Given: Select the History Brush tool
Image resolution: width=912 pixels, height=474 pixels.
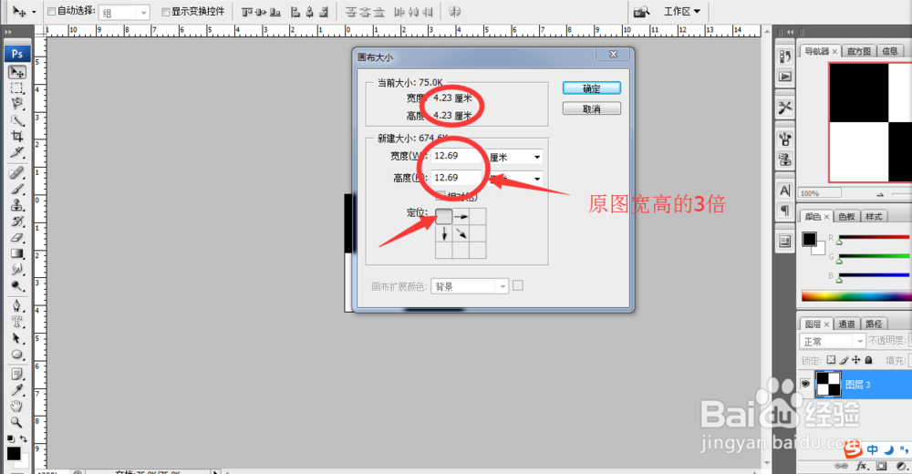Looking at the screenshot, I should point(16,221).
